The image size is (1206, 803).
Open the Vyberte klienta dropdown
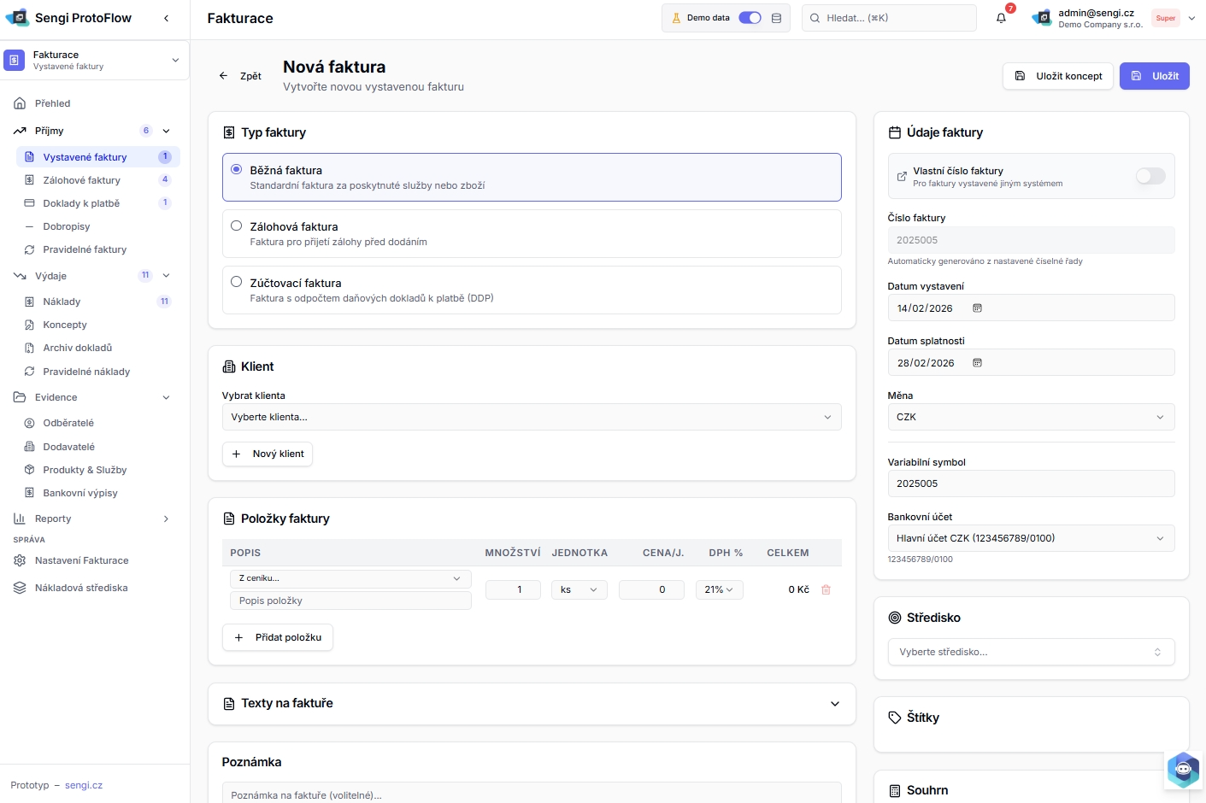[531, 417]
